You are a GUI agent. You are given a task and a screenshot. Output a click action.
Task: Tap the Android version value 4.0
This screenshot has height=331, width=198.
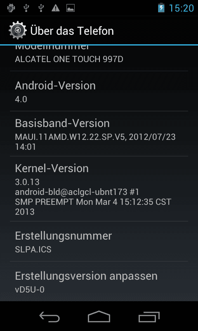pos(21,99)
